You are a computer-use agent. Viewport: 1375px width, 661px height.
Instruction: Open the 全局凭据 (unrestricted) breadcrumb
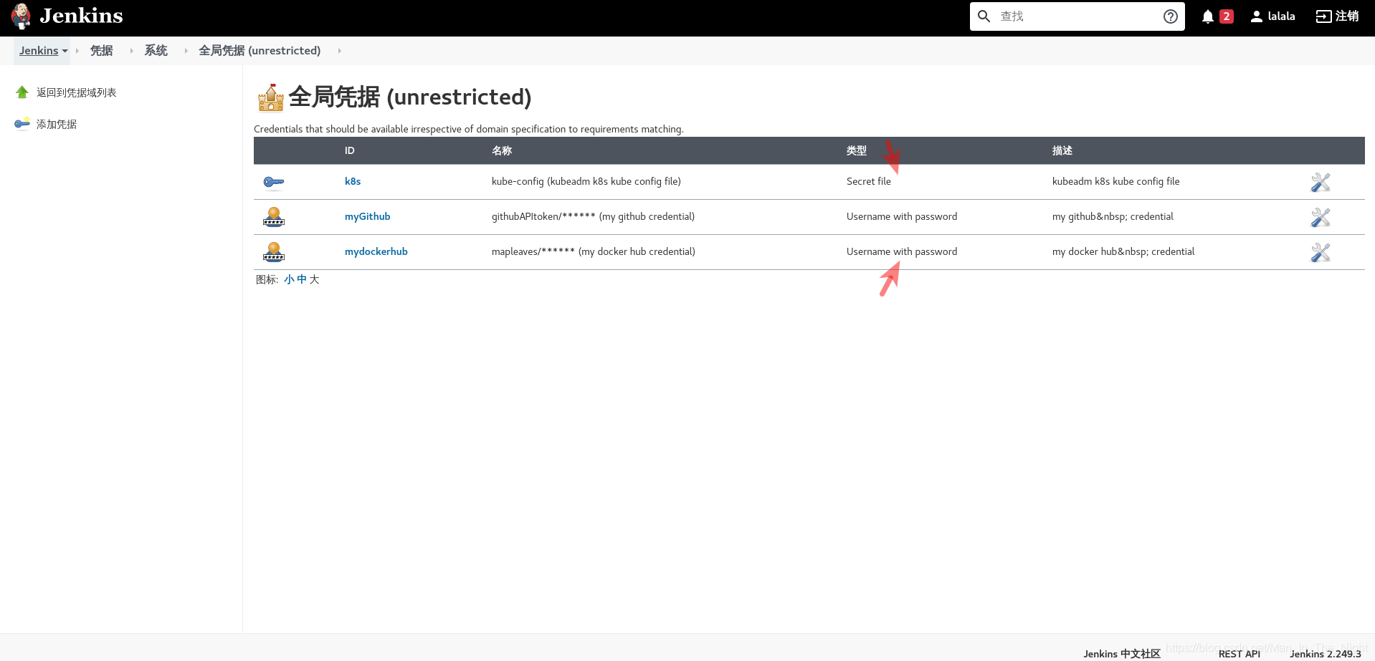pyautogui.click(x=260, y=50)
